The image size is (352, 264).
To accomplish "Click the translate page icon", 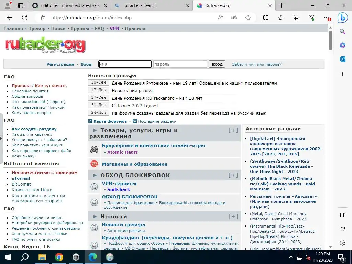I will tap(234, 18).
